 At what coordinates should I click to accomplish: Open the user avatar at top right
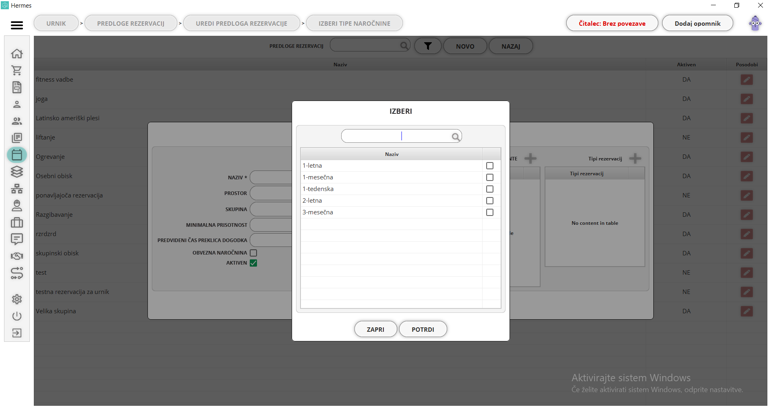click(x=755, y=23)
